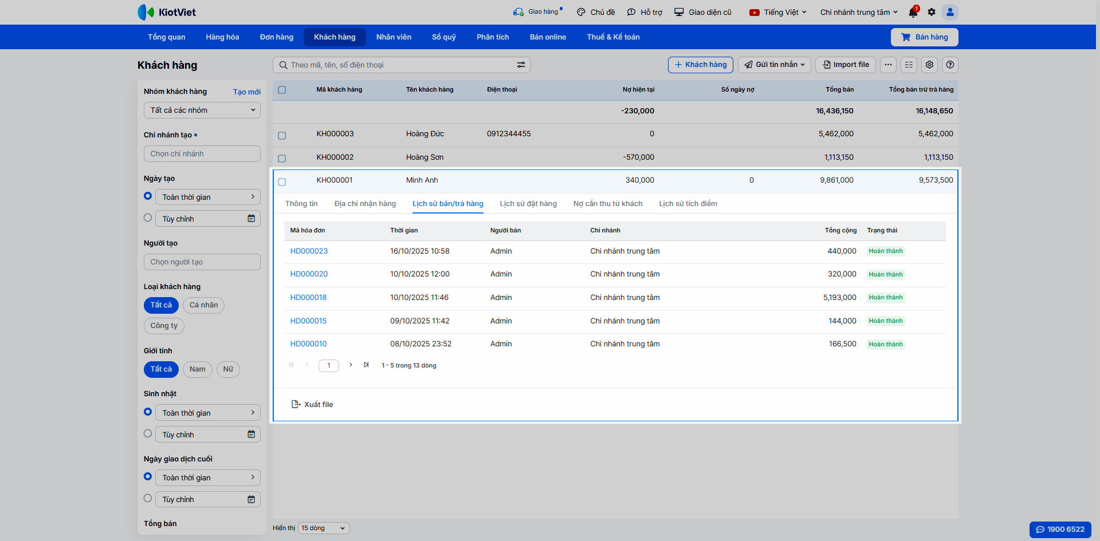Open the help question mark icon
The image size is (1100, 541).
pyautogui.click(x=950, y=65)
